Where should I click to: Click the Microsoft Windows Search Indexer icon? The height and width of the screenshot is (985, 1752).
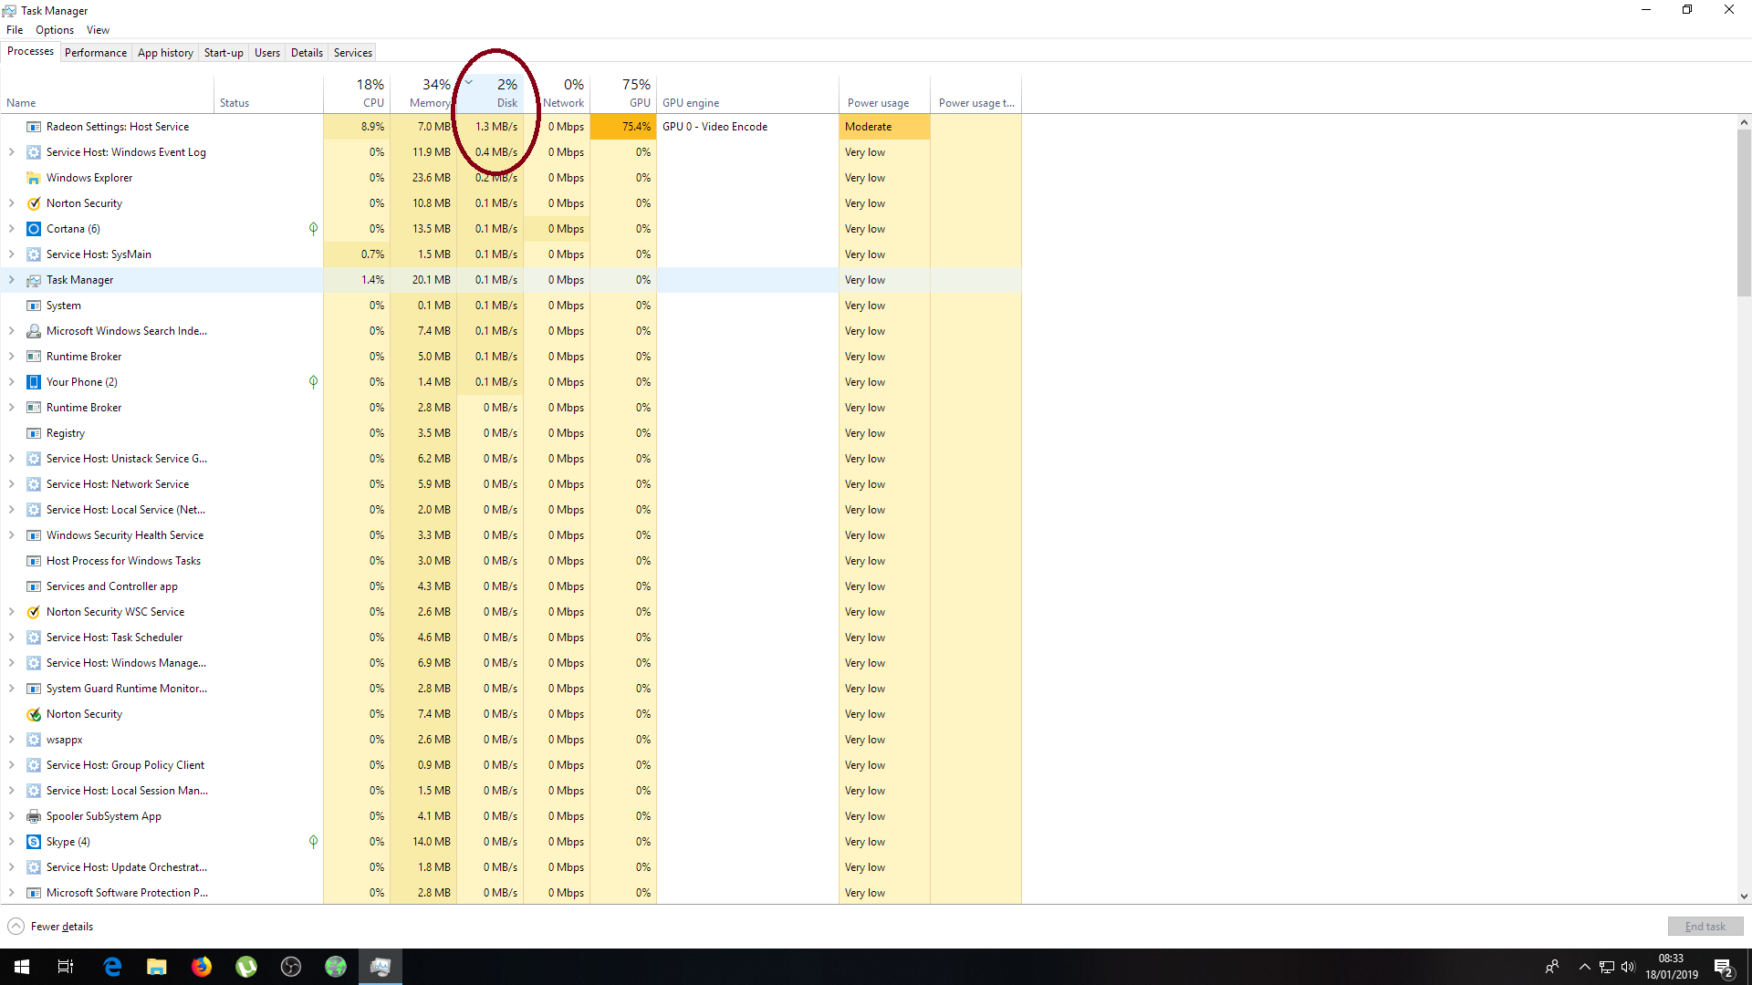(34, 331)
